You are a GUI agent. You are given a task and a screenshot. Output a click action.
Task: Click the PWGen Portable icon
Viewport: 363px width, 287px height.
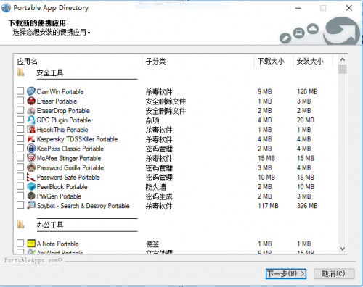(31, 196)
